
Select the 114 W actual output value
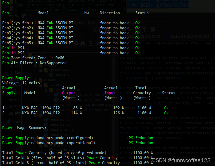point(77,113)
